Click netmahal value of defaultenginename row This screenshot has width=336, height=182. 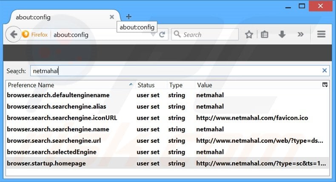tap(210, 95)
